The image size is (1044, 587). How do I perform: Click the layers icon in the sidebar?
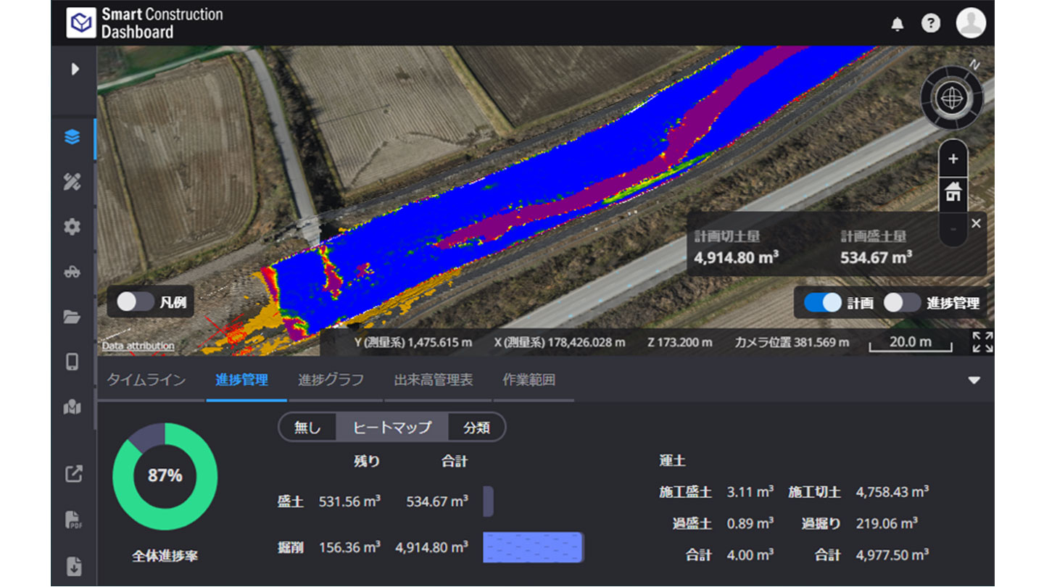pos(72,137)
